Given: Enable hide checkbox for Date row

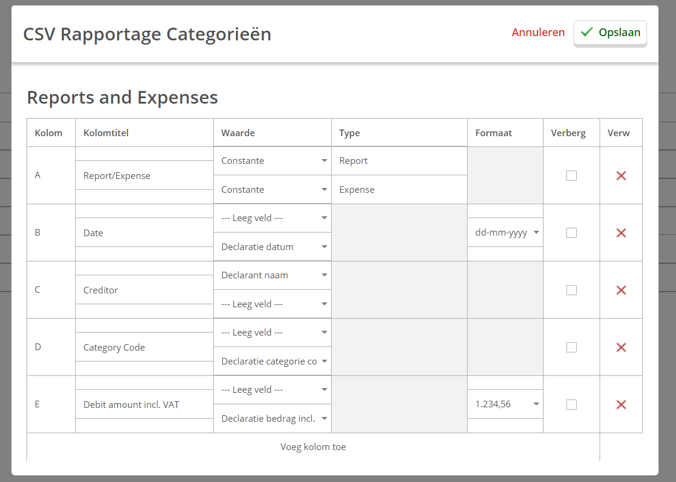Looking at the screenshot, I should coord(571,233).
